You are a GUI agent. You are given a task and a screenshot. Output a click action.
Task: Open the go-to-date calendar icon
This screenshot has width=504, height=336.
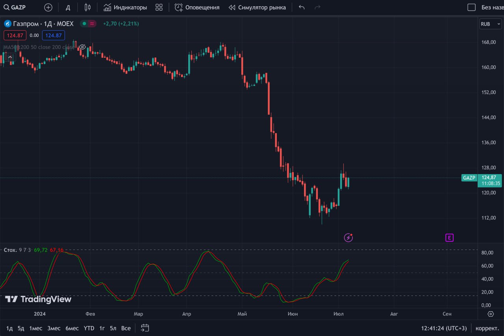click(145, 328)
